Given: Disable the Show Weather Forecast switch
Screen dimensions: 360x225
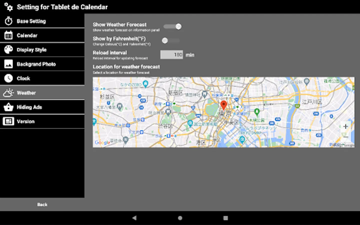Looking at the screenshot, I should 172,26.
